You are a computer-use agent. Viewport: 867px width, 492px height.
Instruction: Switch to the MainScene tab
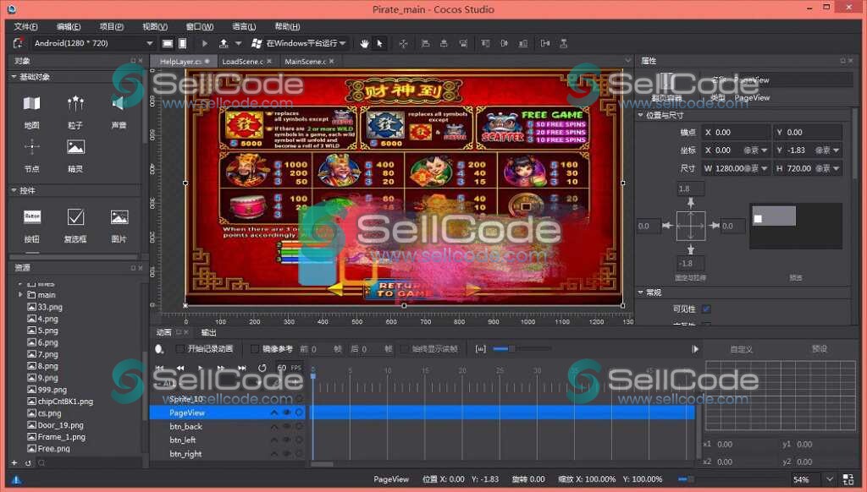(x=305, y=62)
